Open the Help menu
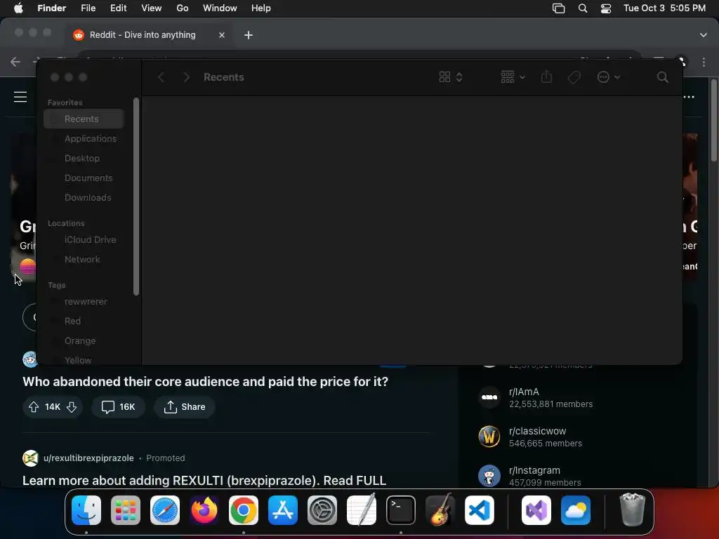 (261, 8)
